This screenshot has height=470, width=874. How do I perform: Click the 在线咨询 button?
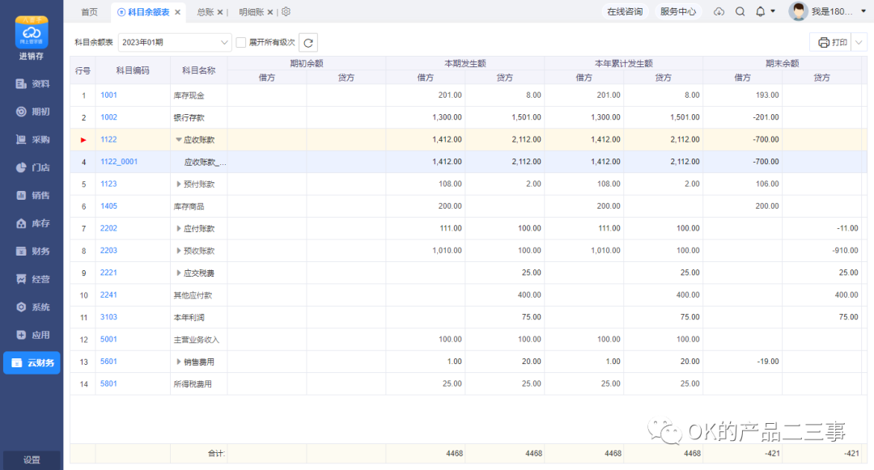coord(625,11)
